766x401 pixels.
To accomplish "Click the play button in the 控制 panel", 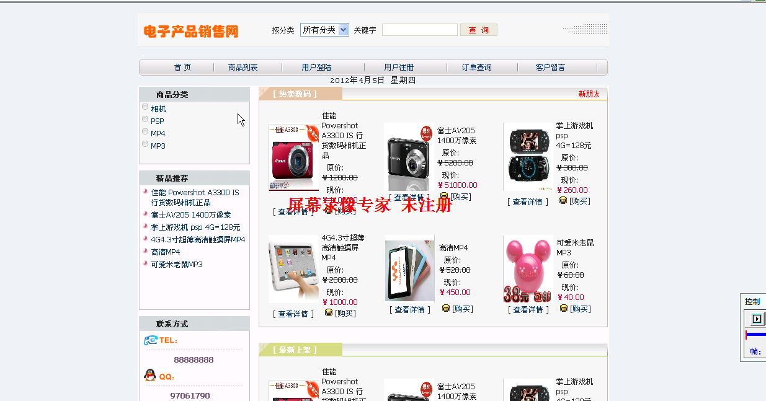I will pos(757,319).
